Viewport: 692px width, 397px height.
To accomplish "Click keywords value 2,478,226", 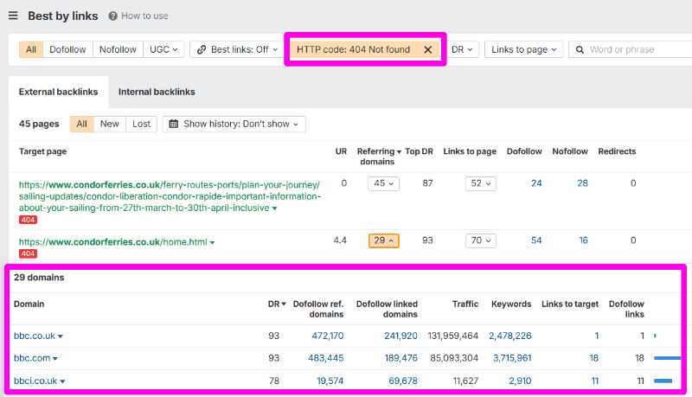I will 510,336.
